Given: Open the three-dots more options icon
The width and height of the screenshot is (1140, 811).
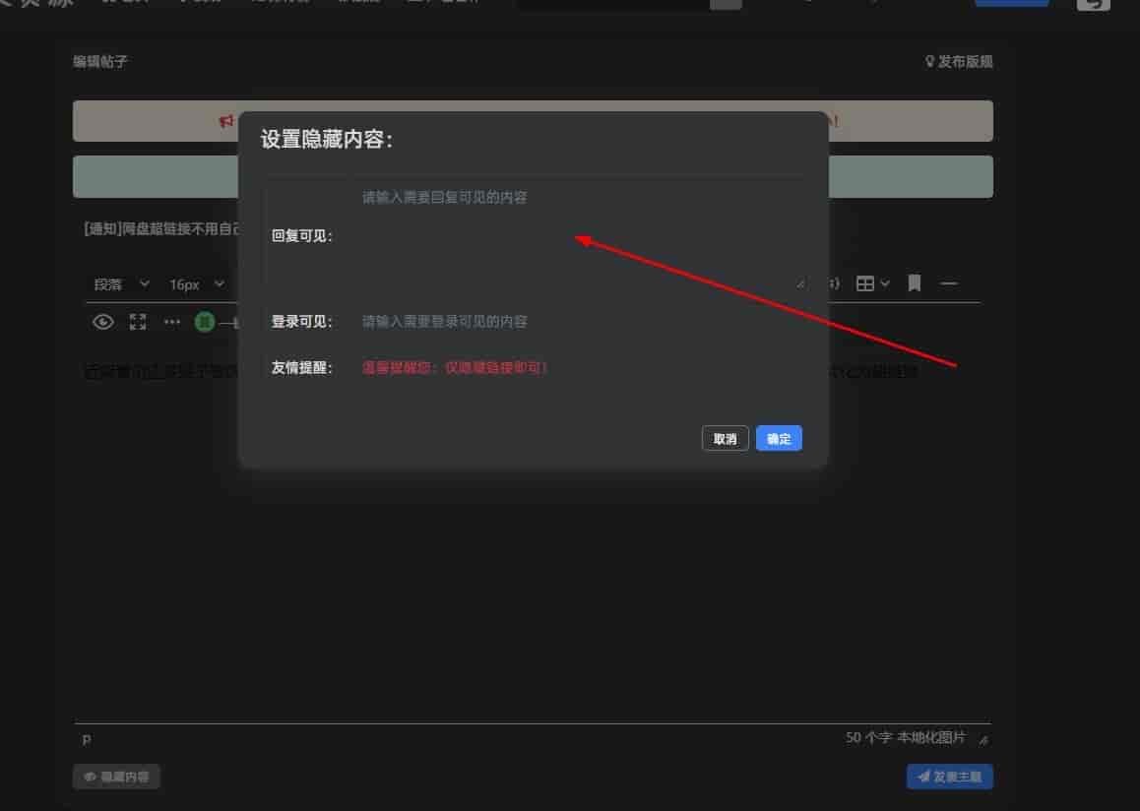Looking at the screenshot, I should 172,322.
